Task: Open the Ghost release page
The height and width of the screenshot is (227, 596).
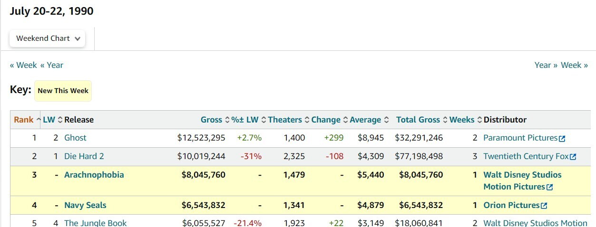Action: coord(75,138)
